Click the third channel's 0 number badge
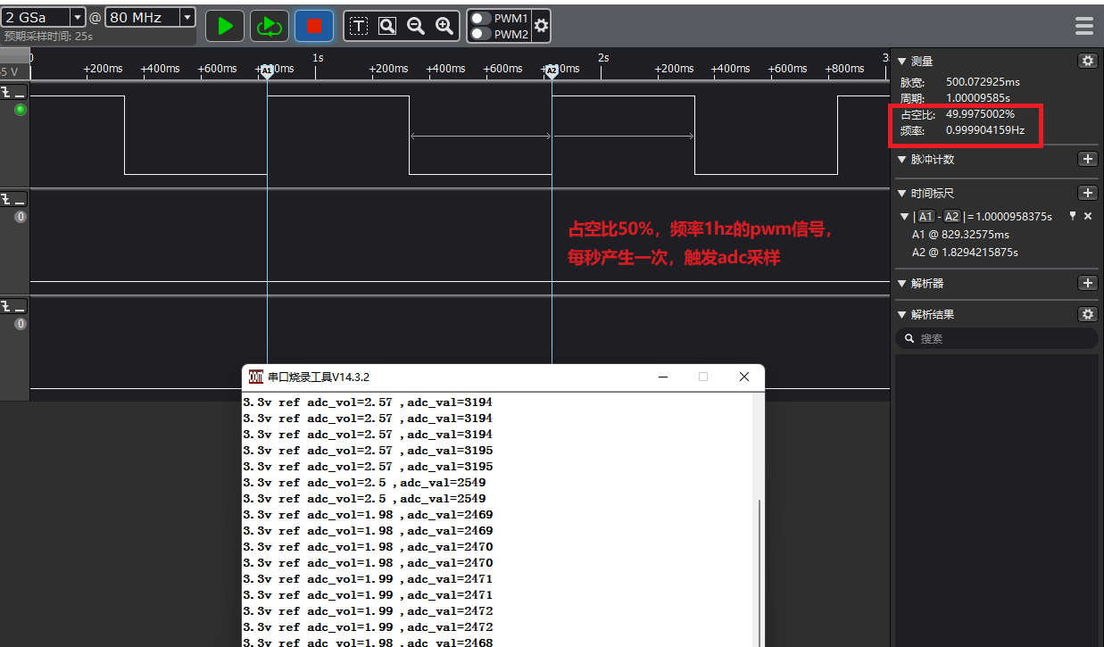 (21, 324)
